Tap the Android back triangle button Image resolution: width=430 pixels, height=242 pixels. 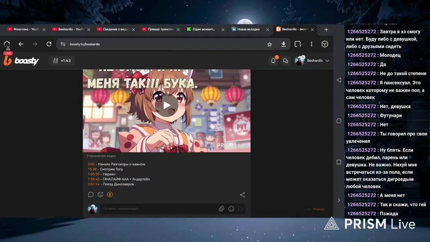339,80
